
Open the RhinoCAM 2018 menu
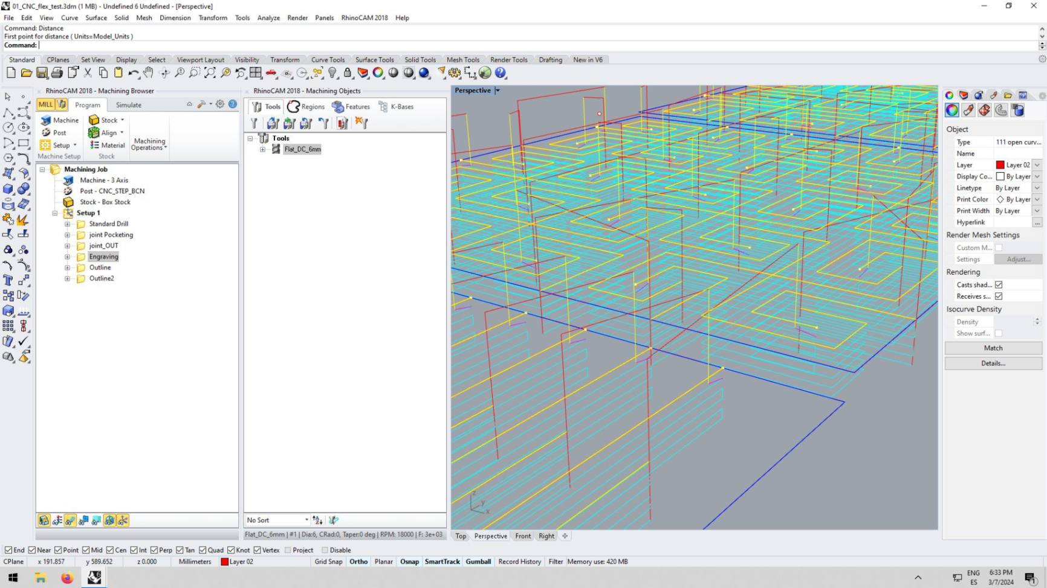(365, 18)
